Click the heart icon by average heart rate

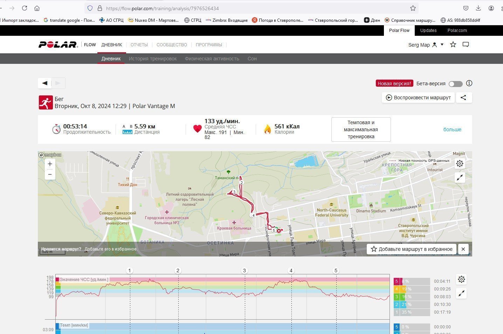197,129
